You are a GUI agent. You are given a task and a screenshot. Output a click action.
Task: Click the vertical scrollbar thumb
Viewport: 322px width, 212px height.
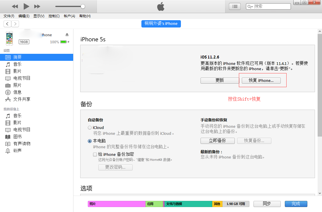point(320,85)
